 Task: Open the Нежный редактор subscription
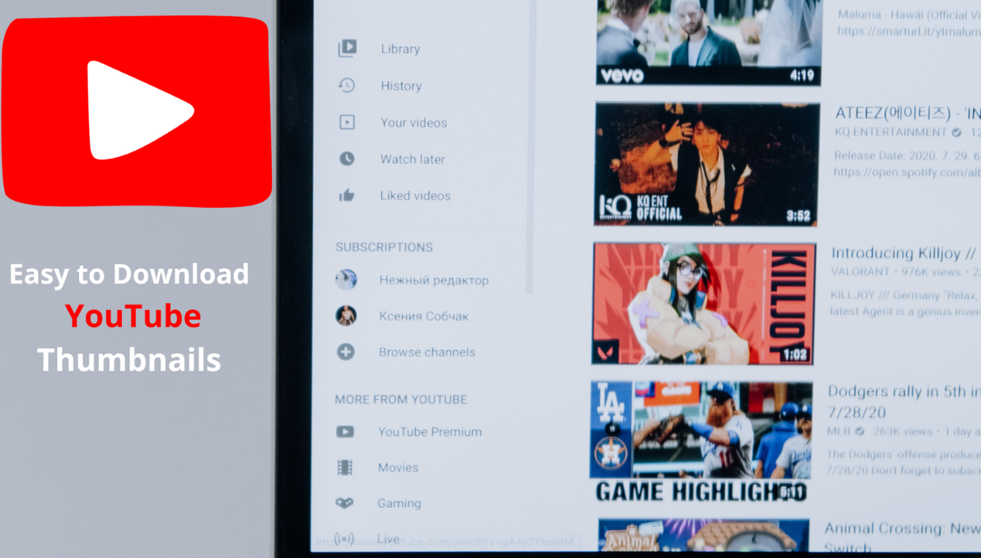[434, 281]
